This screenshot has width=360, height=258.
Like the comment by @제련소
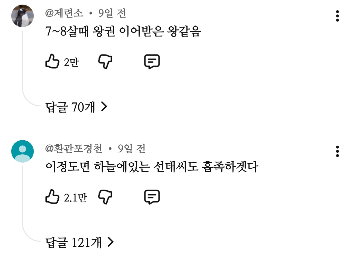coord(52,61)
